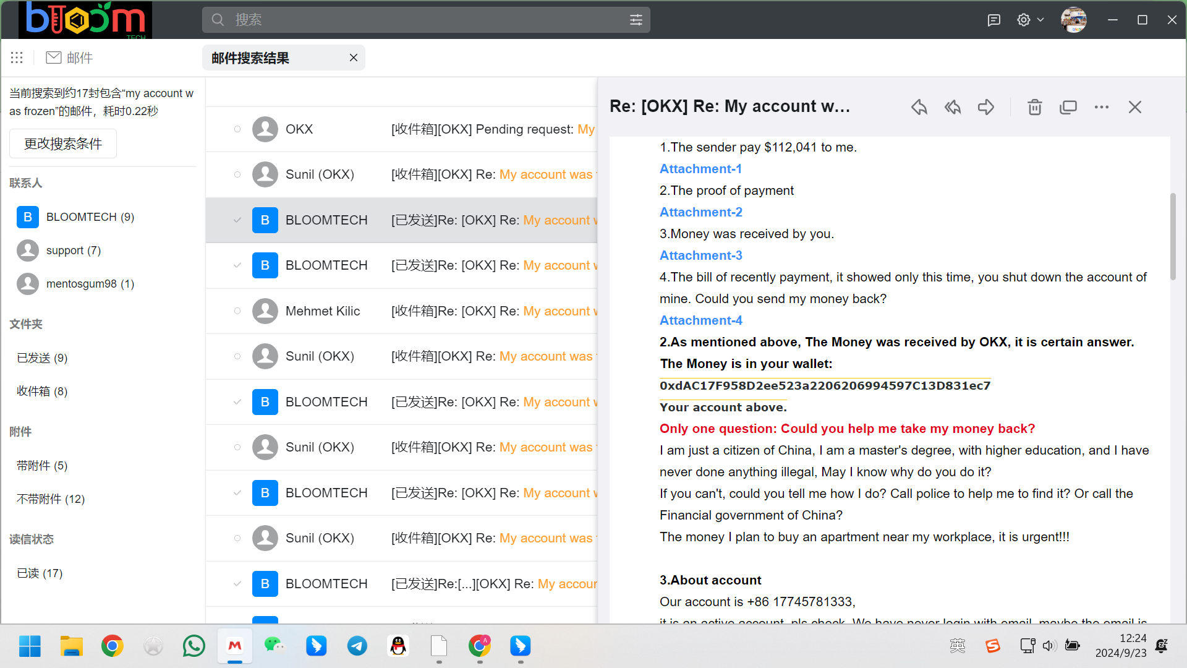This screenshot has height=668, width=1187.
Task: Open Telegram from the taskbar
Action: tap(357, 646)
